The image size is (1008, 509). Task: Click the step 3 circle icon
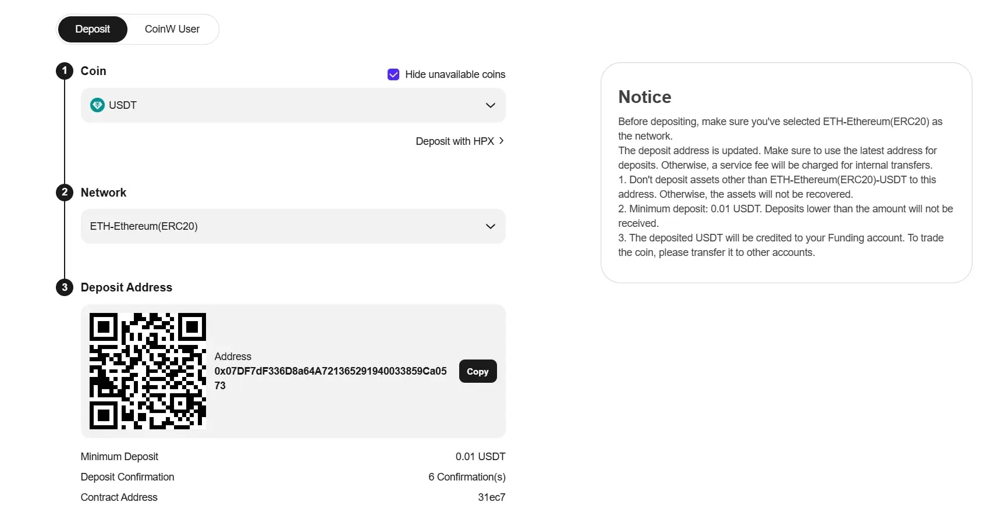tap(65, 287)
